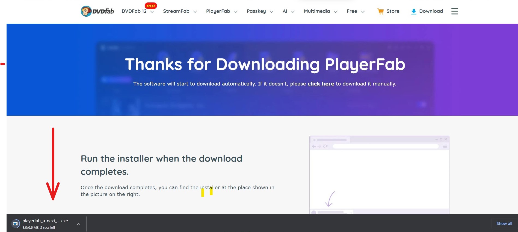Screen dimensions: 518x232
Task: Click the HOT badge above DVDFab 12
Action: [x=151, y=6]
